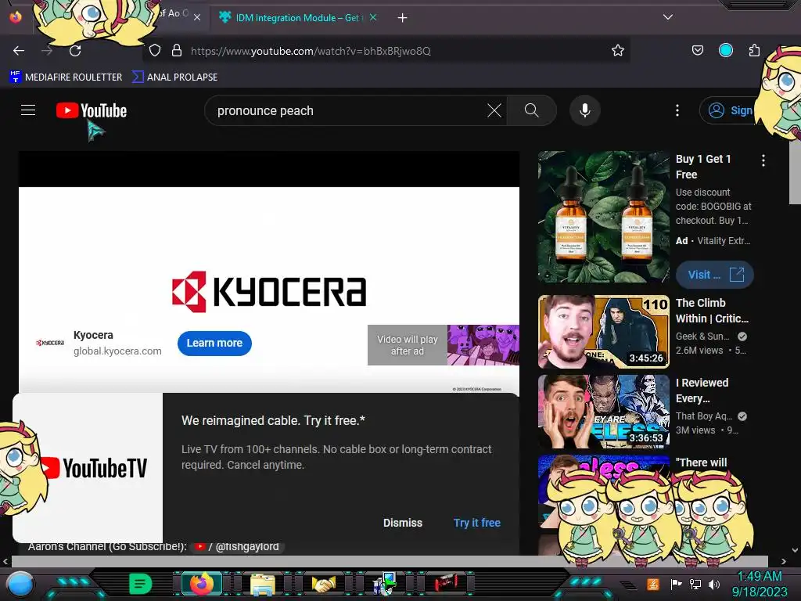This screenshot has height=601, width=801.
Task: Open 'The Climb Within | Critic...' title
Action: tap(712, 311)
